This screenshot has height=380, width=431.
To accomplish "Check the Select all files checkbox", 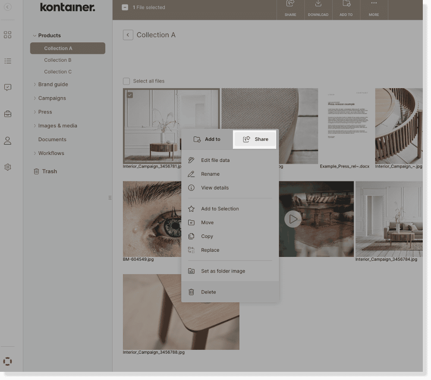I will (126, 81).
